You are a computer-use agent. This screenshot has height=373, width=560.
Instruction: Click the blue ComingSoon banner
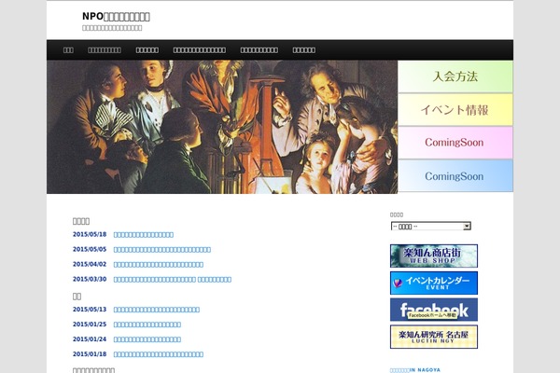click(x=455, y=176)
